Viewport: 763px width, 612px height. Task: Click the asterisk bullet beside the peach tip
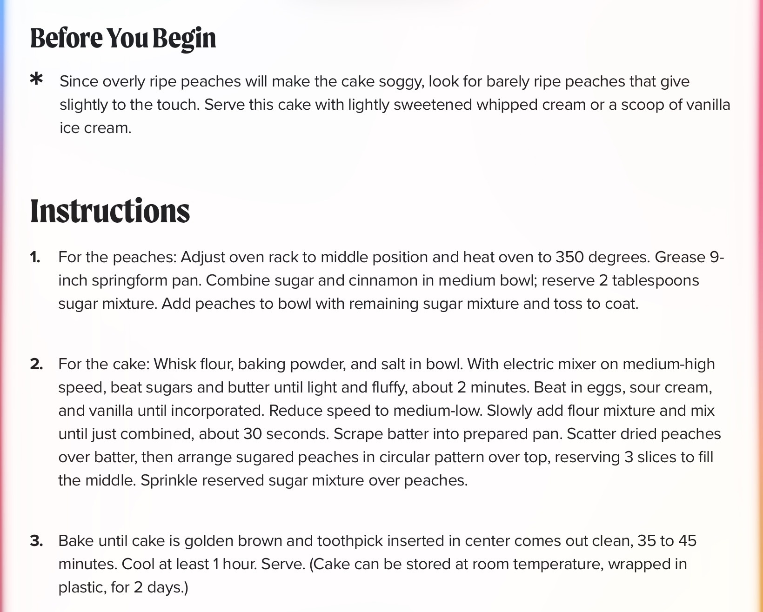pyautogui.click(x=36, y=80)
